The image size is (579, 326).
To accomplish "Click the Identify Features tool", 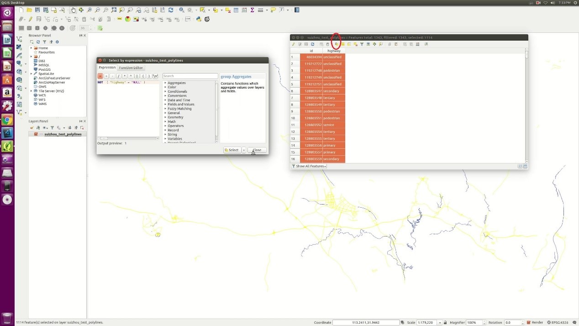I will [x=182, y=10].
